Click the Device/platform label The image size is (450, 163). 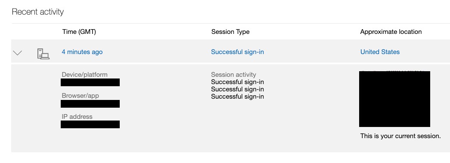pos(85,75)
